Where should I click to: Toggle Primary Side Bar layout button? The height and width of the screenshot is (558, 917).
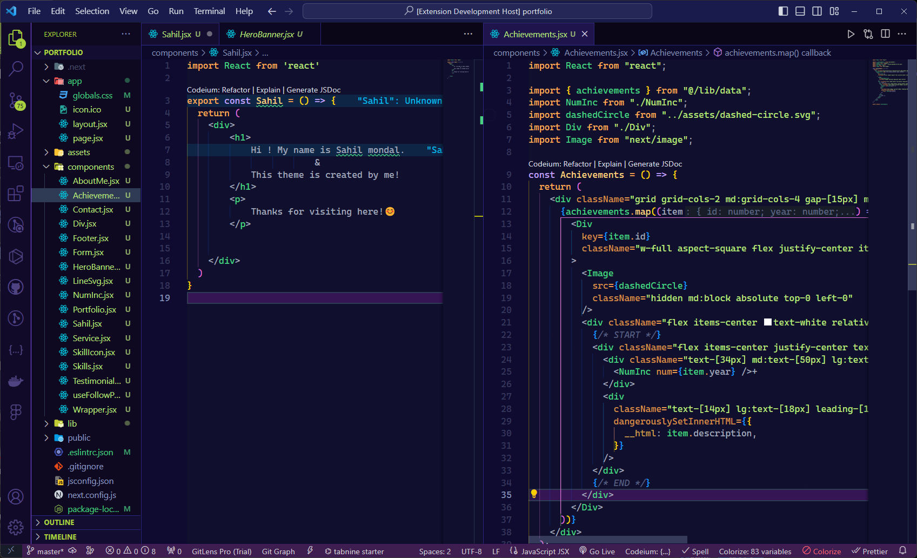(x=783, y=11)
